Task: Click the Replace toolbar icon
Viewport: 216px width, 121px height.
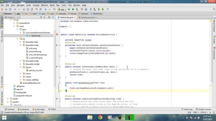Action: (40, 9)
